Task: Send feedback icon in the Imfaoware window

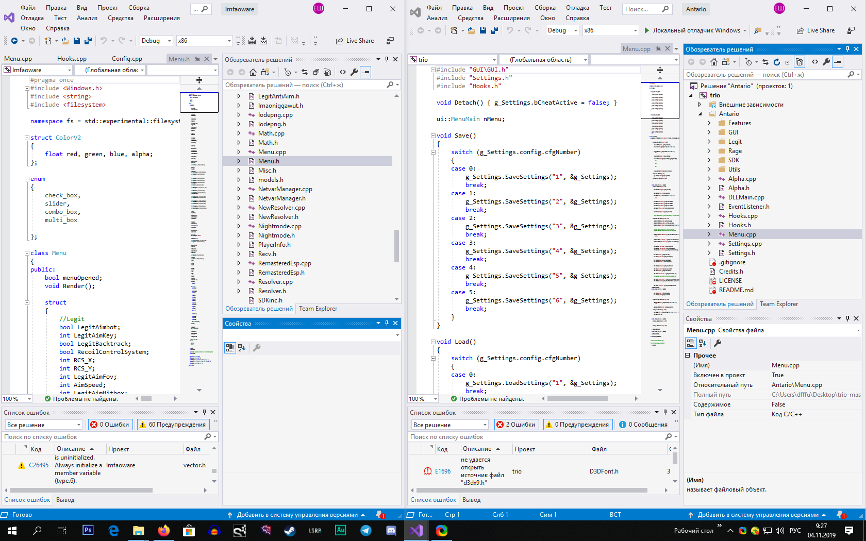Action: (x=390, y=41)
